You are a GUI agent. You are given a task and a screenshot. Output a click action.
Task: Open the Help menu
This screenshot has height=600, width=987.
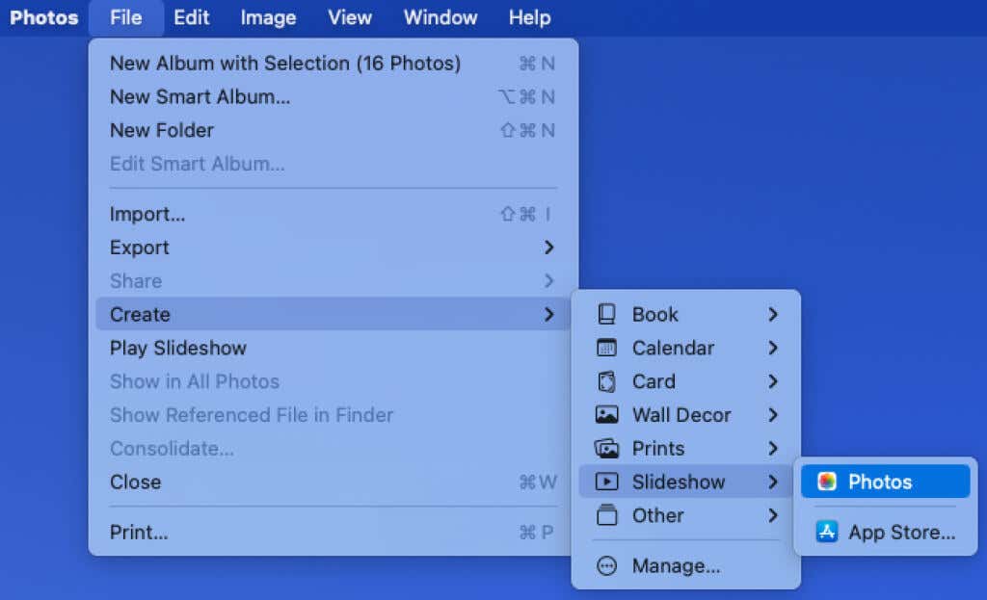pyautogui.click(x=529, y=17)
